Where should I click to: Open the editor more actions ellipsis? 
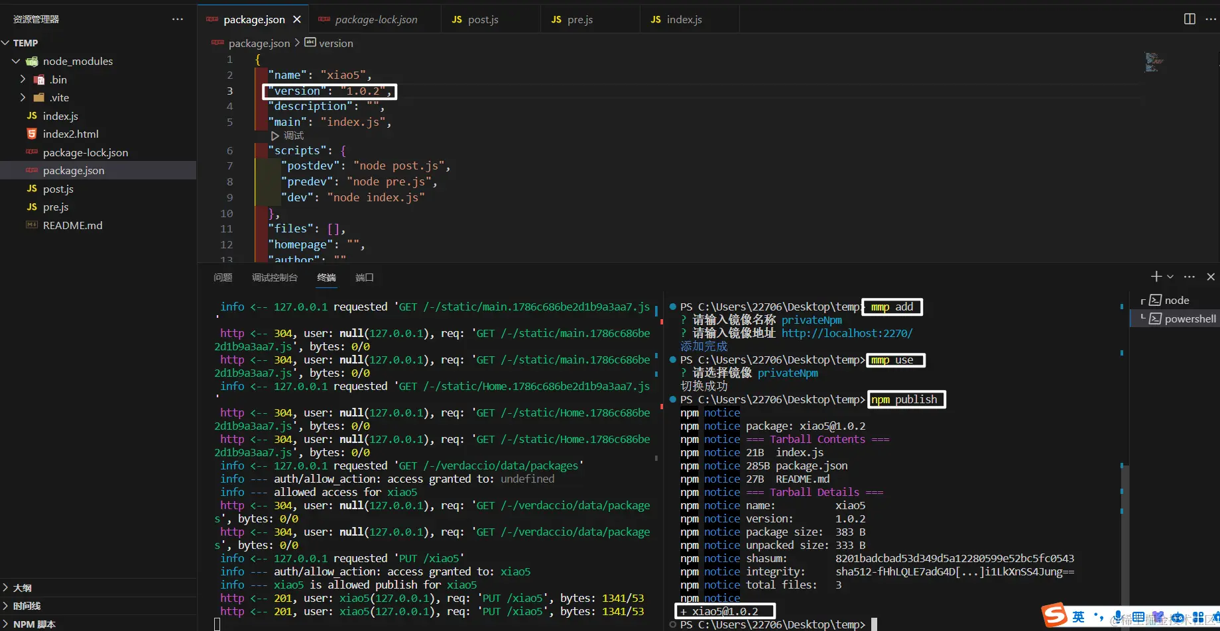[1211, 19]
